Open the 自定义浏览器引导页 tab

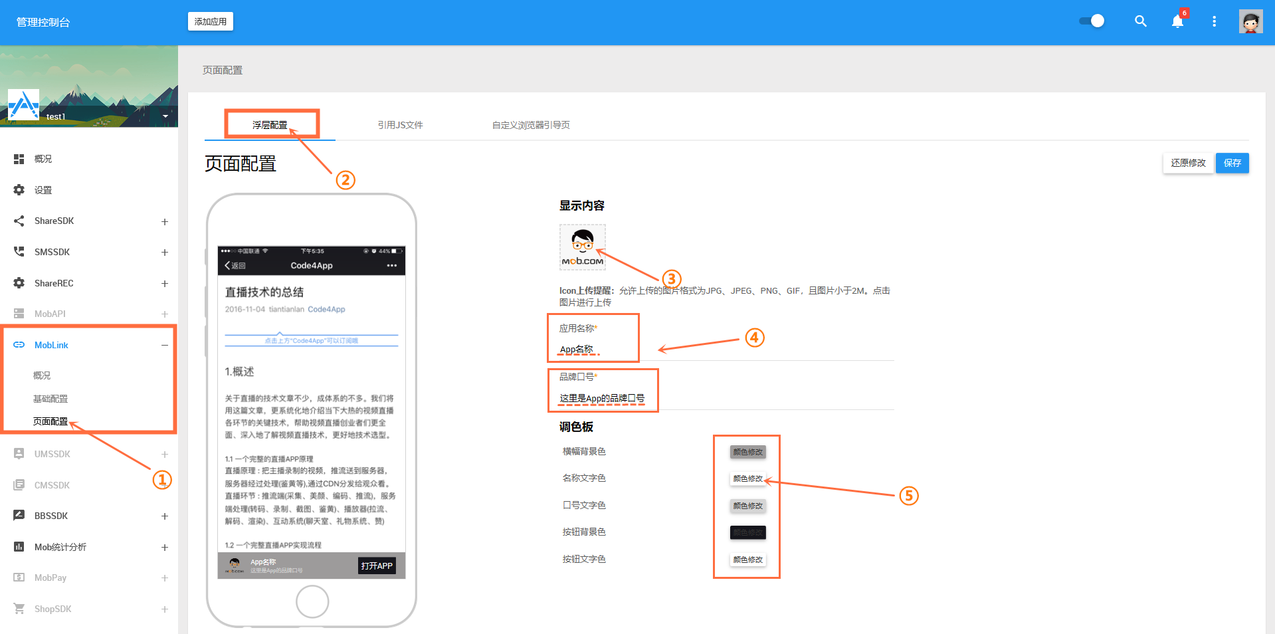click(x=531, y=124)
